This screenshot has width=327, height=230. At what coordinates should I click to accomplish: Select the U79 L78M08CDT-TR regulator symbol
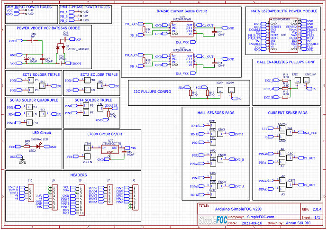pos(110,149)
